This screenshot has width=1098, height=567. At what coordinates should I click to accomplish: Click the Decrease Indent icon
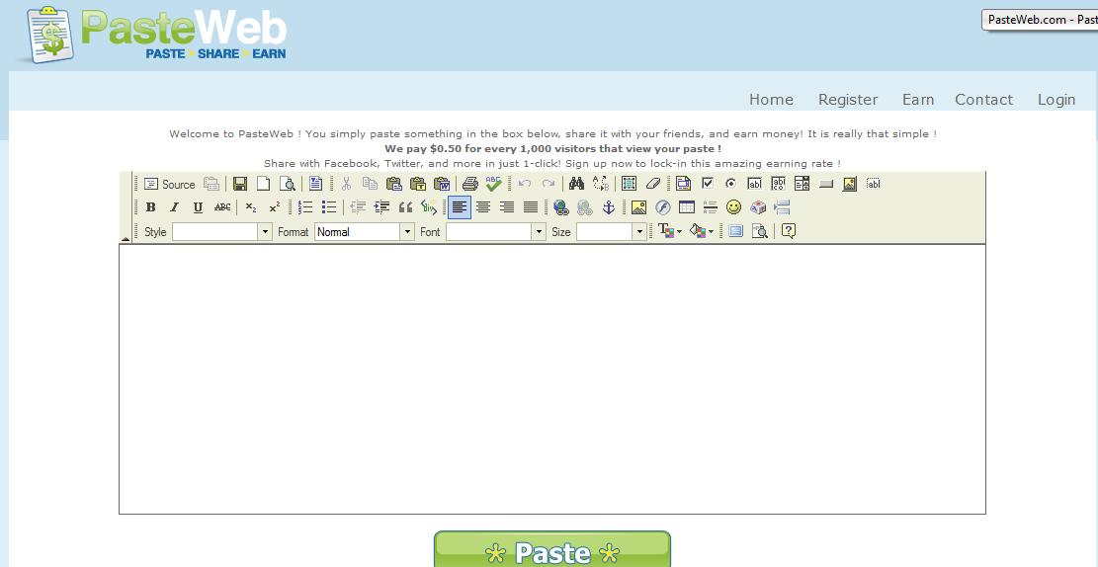[x=358, y=207]
